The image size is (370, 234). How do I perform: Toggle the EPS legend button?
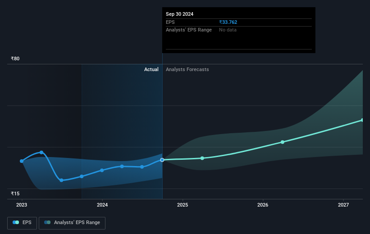click(22, 223)
